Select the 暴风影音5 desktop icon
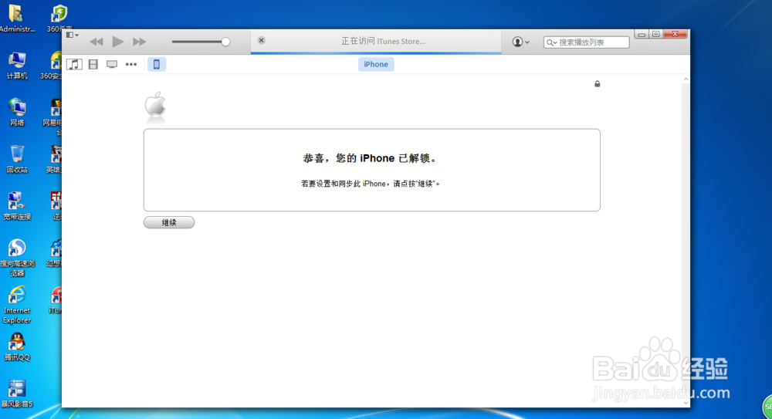This screenshot has height=419, width=772. pos(17,394)
